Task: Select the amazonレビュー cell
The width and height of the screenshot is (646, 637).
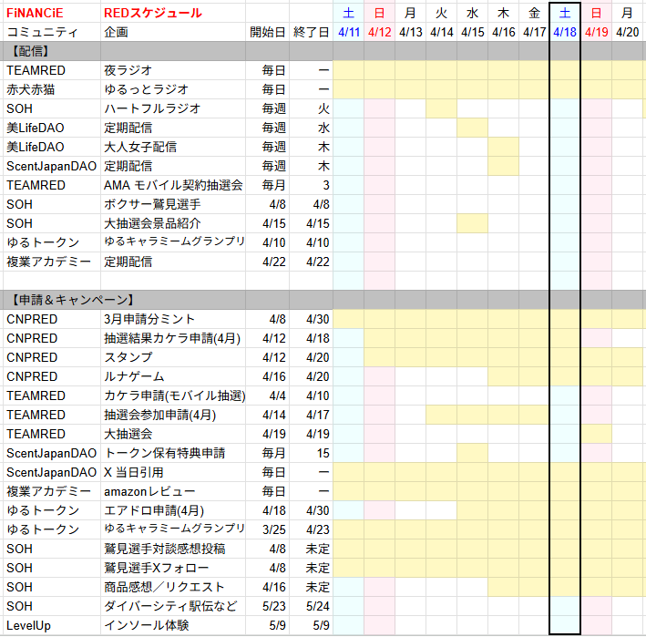Action: pos(173,491)
